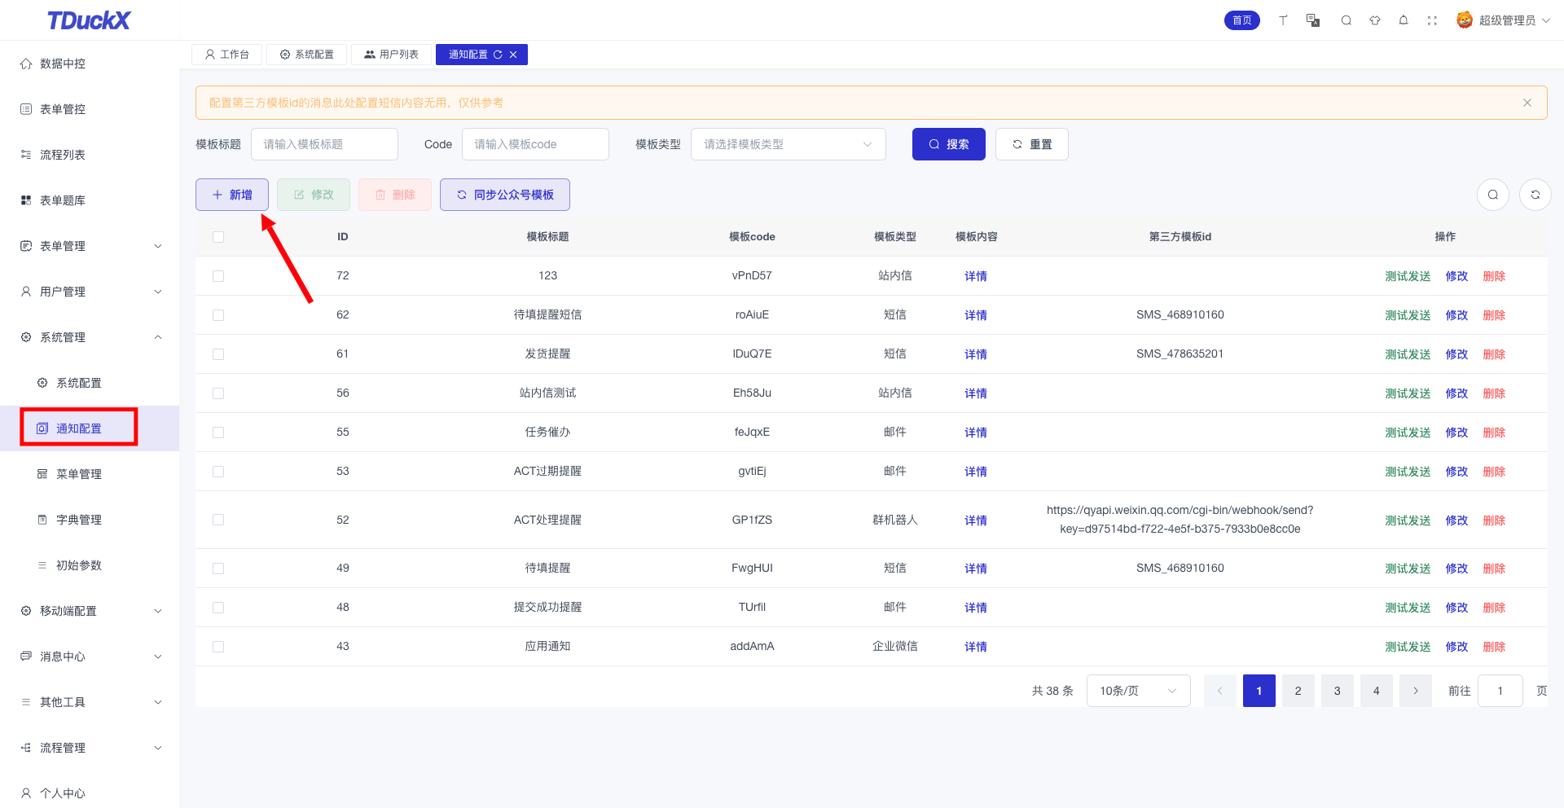Viewport: 1564px width, 808px height.
Task: Click the 前往 page number input
Action: coord(1500,691)
